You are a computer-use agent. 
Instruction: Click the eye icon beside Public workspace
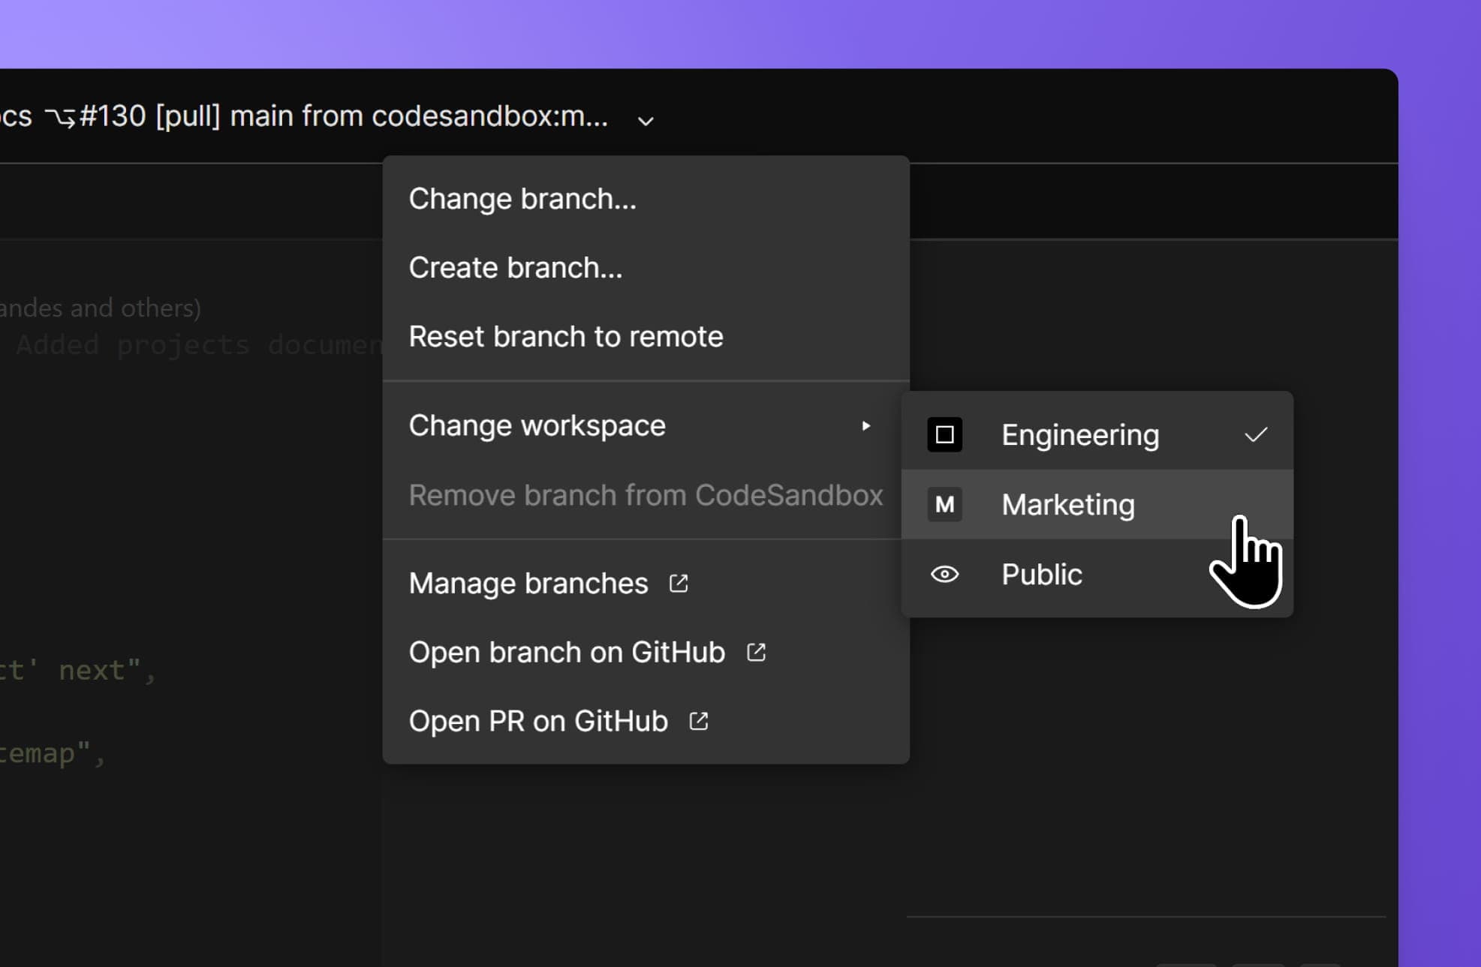944,574
